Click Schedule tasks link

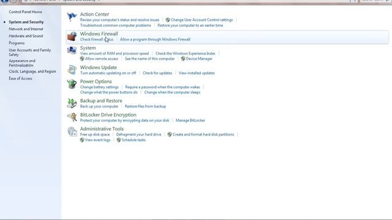134,140
